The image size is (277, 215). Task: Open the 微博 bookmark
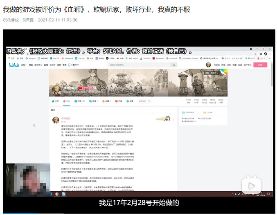[x=120, y=58]
